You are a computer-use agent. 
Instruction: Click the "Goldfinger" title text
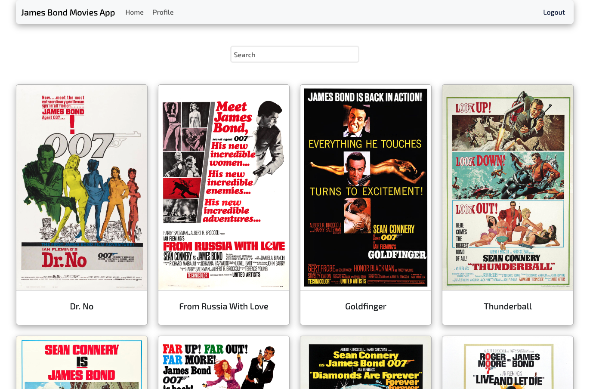coord(366,306)
